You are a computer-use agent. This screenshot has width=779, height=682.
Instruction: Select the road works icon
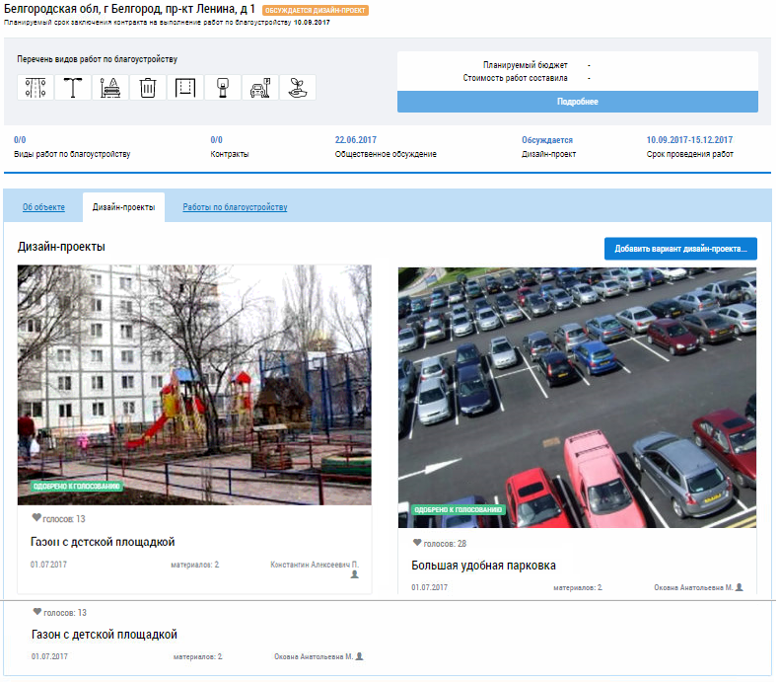pos(35,88)
